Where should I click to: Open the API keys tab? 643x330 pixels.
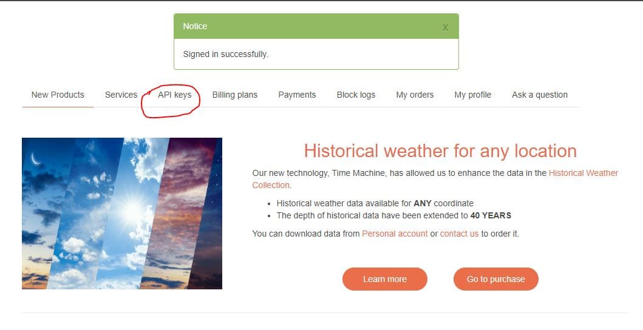[175, 95]
